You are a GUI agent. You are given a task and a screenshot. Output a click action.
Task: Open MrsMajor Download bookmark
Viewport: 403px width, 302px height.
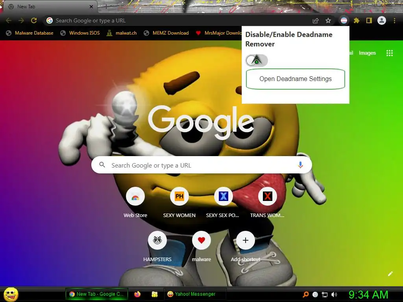point(218,33)
